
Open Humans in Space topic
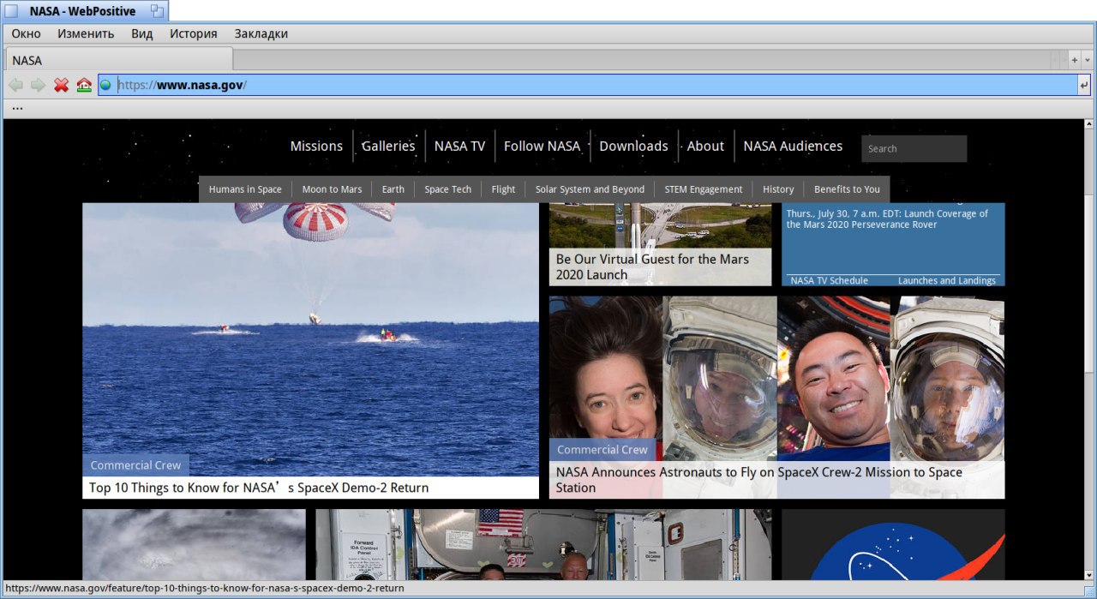[x=245, y=189]
